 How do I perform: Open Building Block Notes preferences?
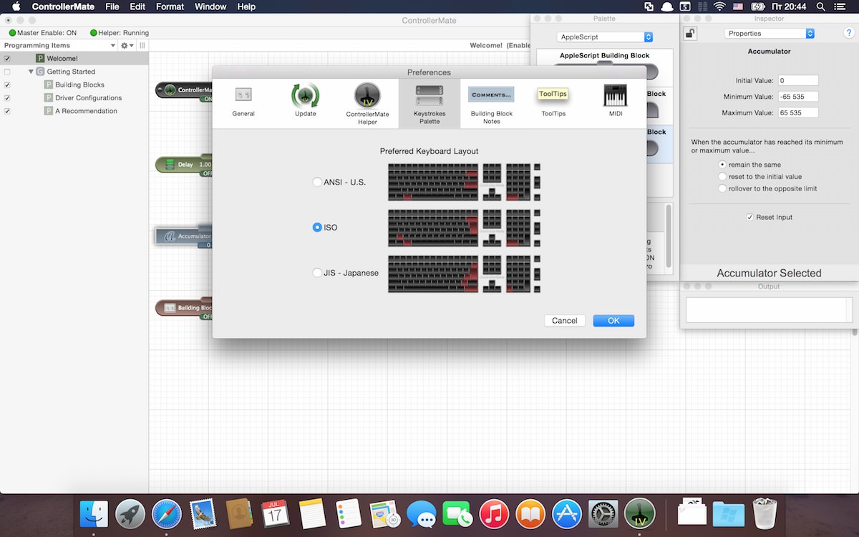click(492, 104)
